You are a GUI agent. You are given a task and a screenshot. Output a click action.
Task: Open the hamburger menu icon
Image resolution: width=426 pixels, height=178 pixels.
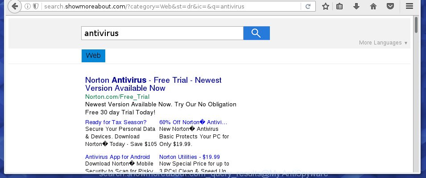click(409, 6)
